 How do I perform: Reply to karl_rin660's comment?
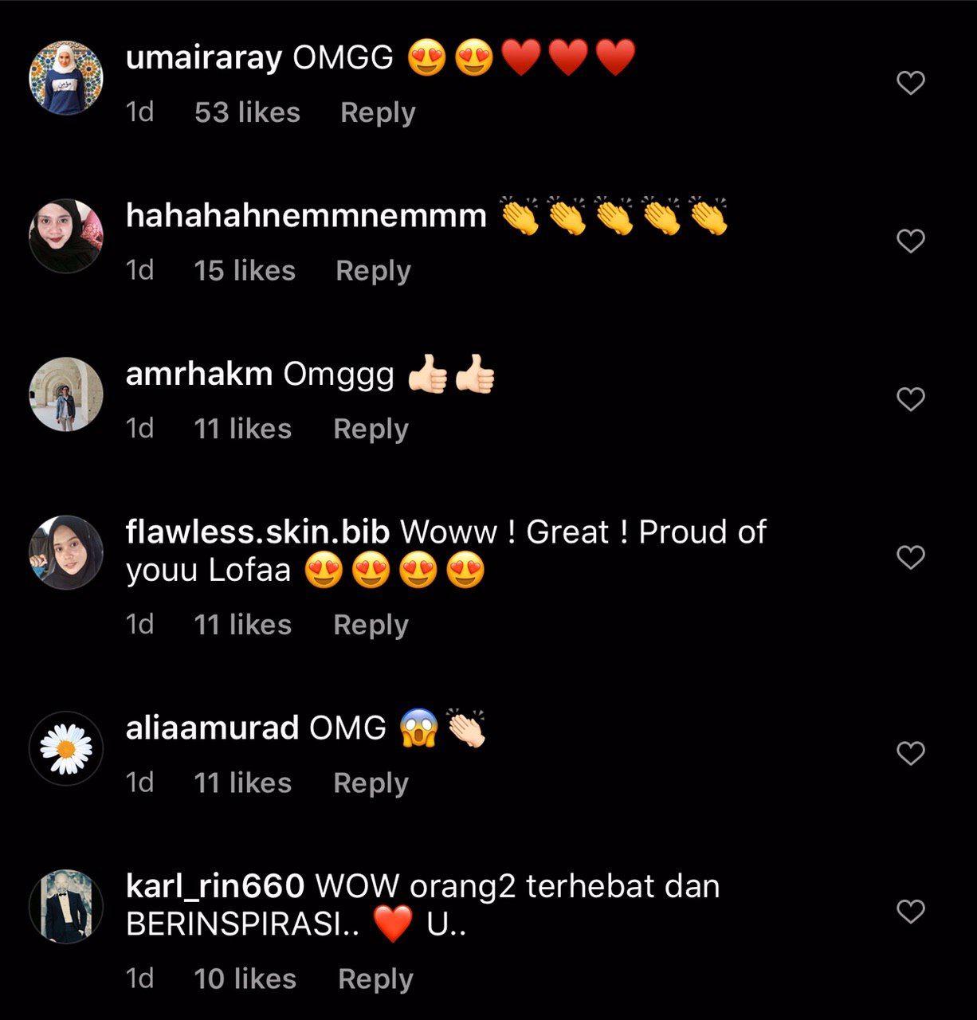[375, 979]
